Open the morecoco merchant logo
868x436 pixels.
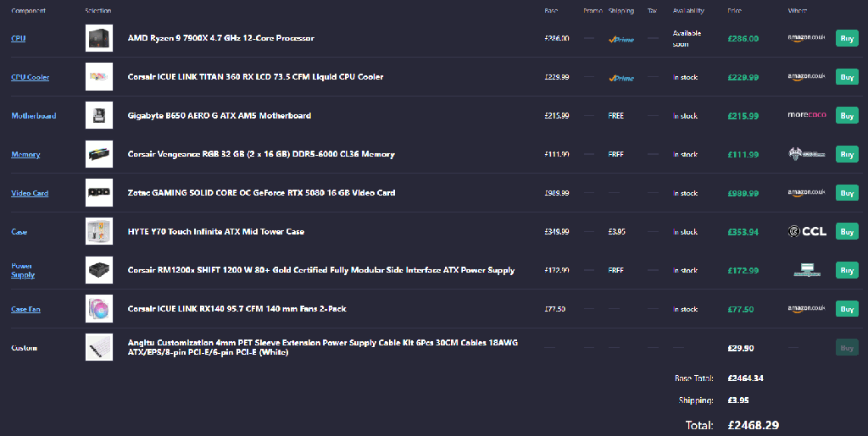point(807,115)
